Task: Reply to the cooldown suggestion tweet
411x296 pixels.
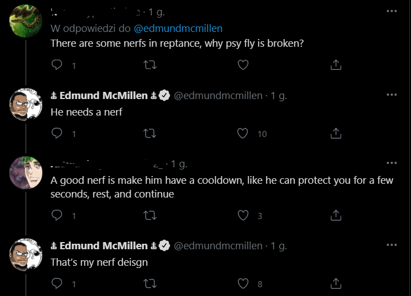Action: click(x=57, y=216)
